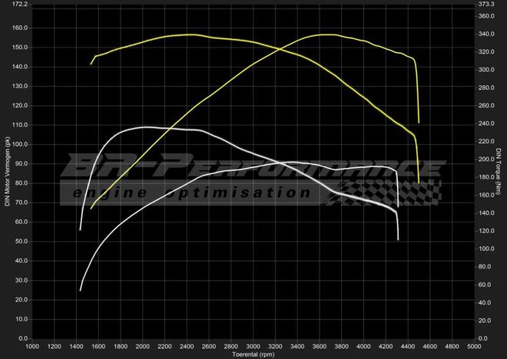
Task: Select the "Toerental (rpm)" x-axis title
Action: coord(253,354)
